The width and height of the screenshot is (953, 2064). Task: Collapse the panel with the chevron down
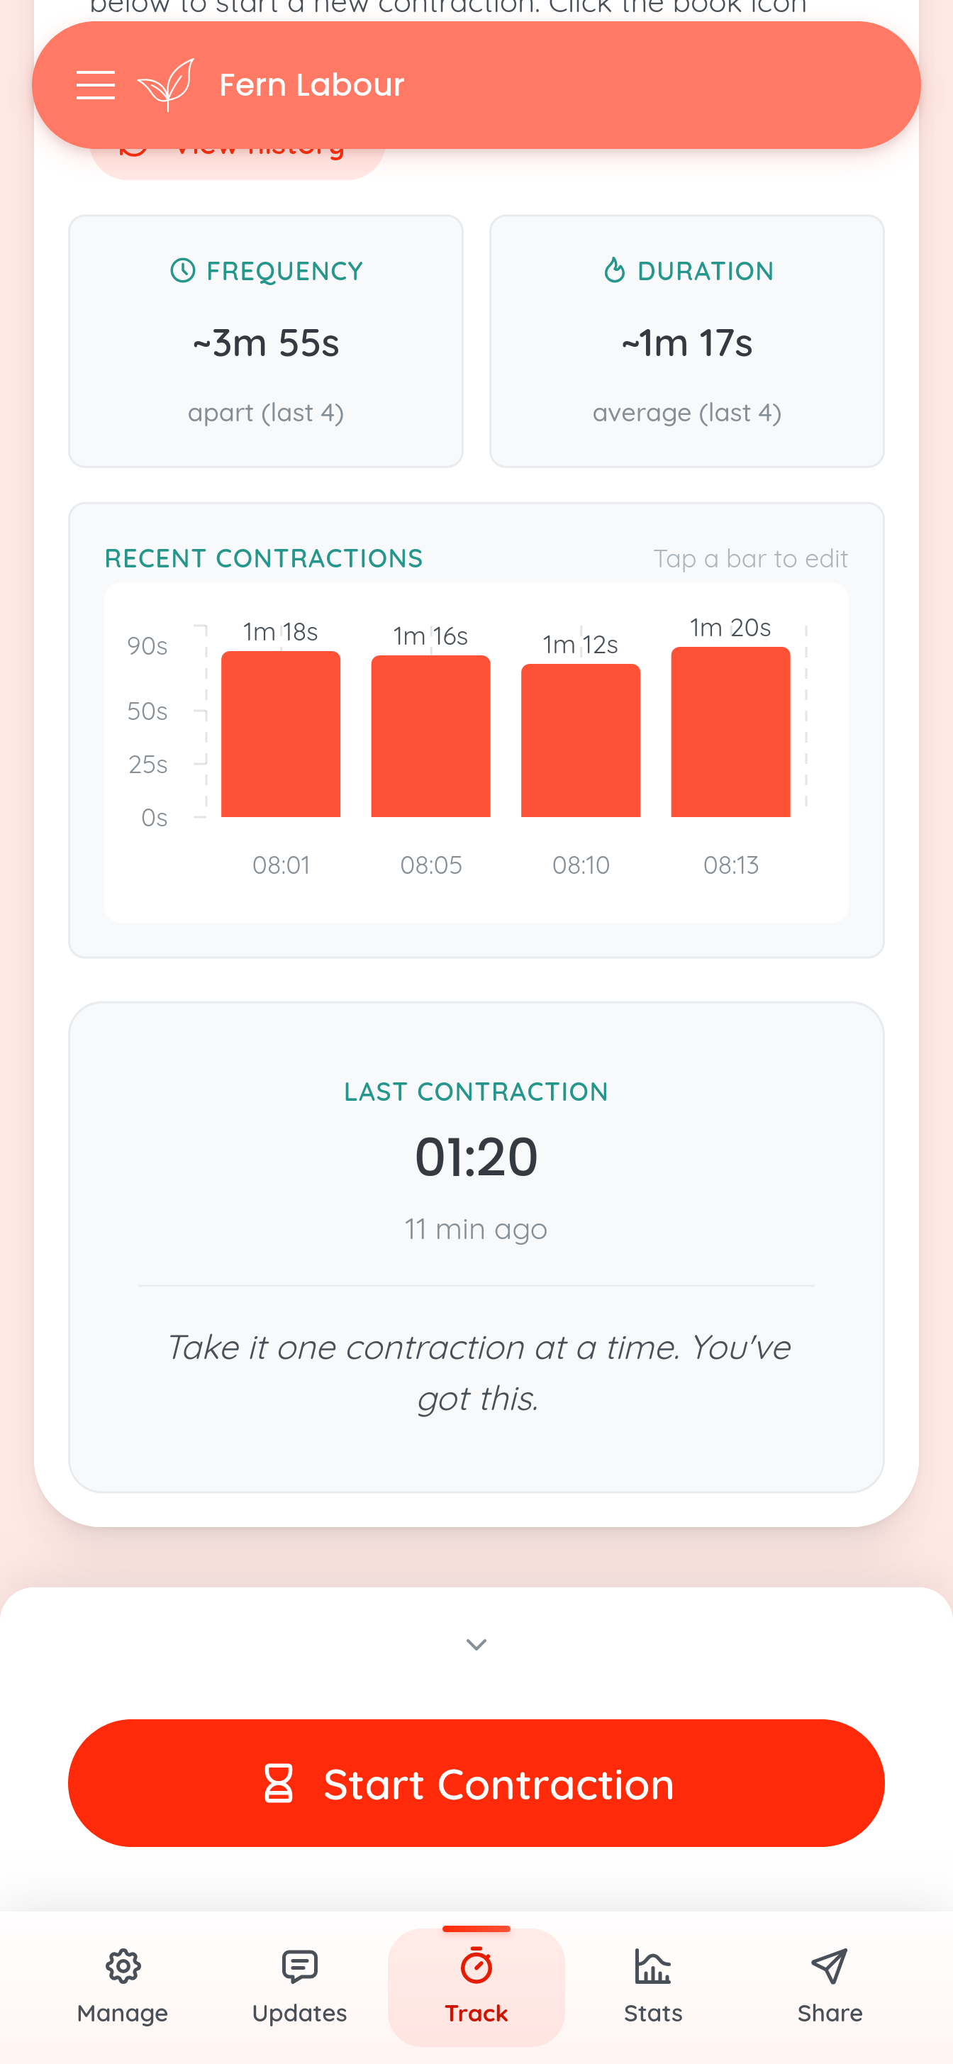[x=476, y=1645]
